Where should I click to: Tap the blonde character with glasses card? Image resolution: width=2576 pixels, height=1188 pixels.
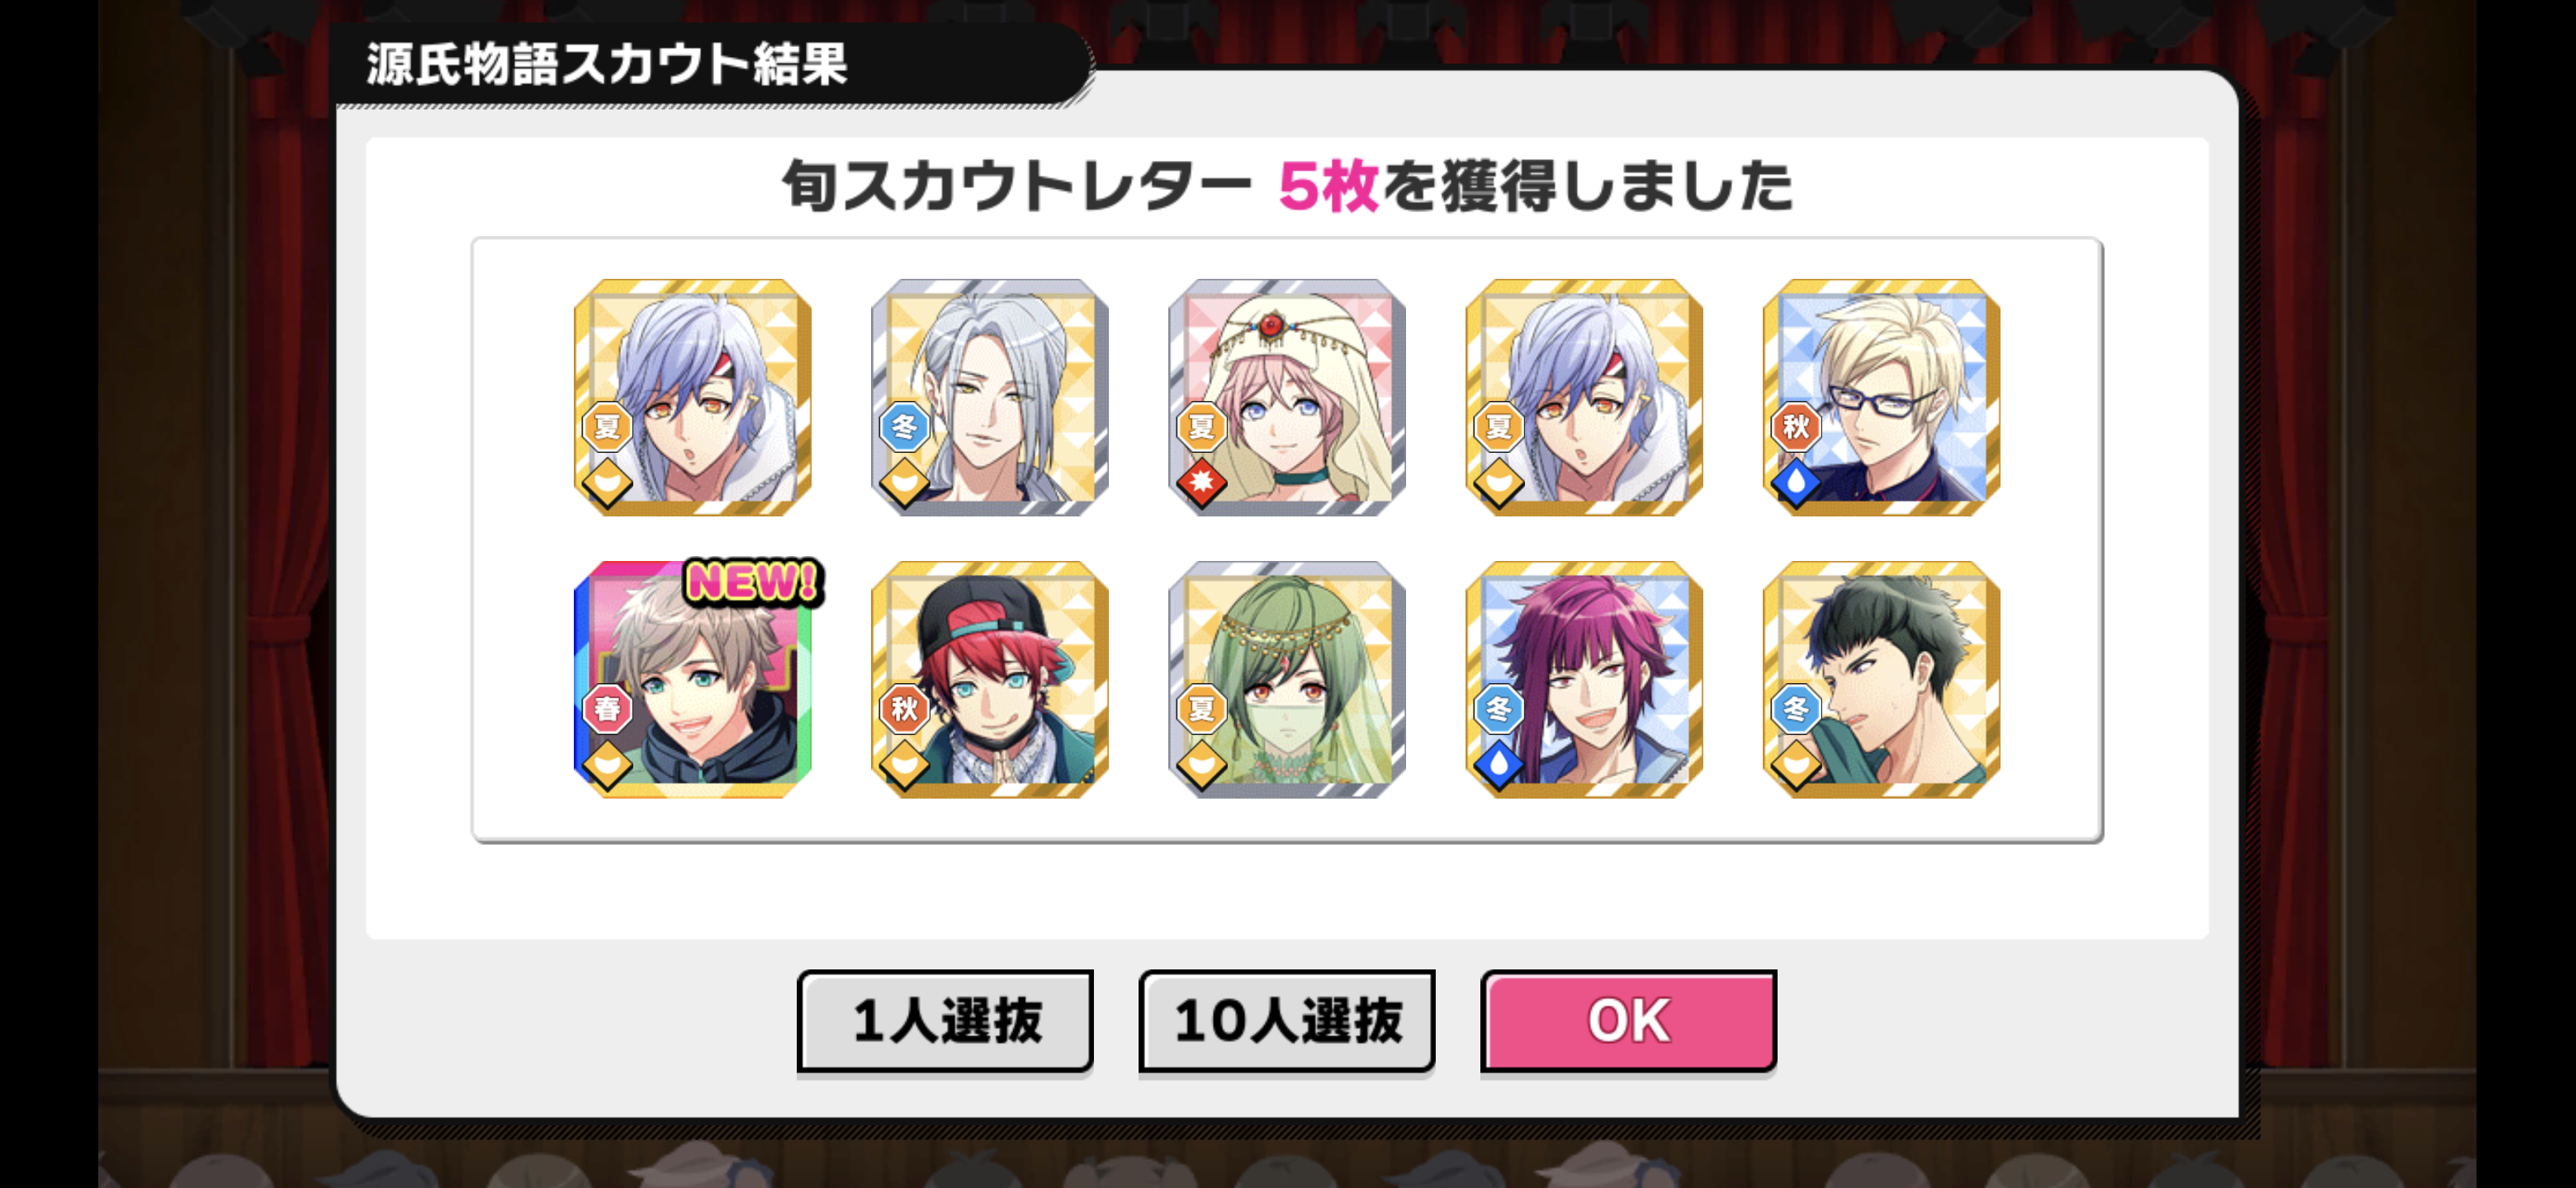1881,398
